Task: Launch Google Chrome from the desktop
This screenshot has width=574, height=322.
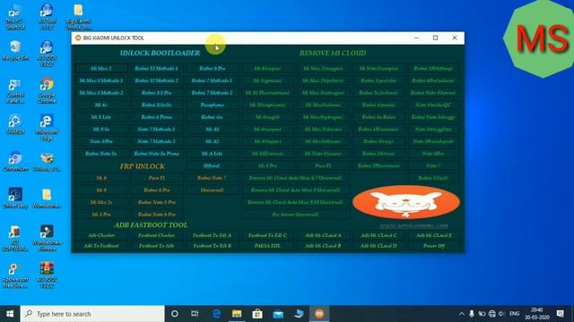Action: [47, 91]
